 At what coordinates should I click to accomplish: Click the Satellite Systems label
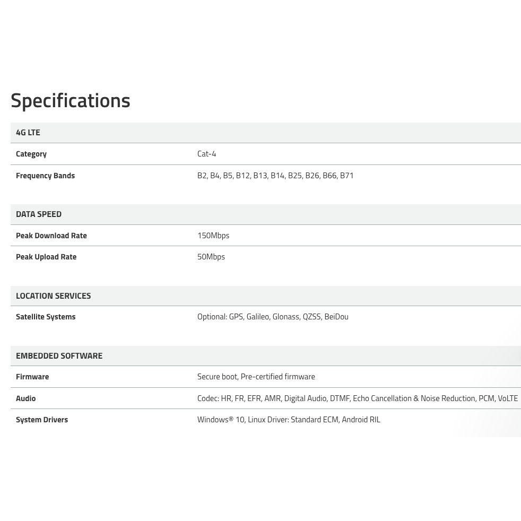[46, 317]
